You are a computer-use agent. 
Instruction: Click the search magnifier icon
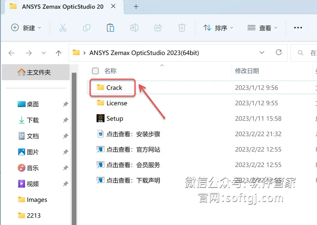(x=301, y=53)
